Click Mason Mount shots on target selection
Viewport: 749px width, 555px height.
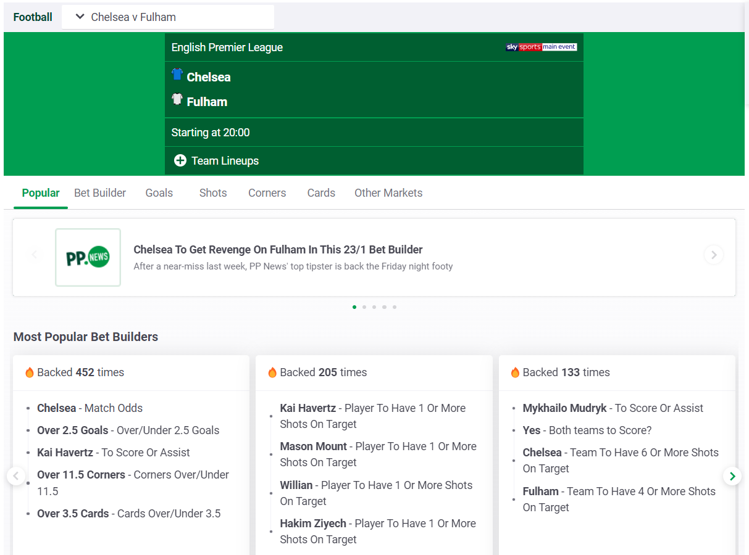378,454
